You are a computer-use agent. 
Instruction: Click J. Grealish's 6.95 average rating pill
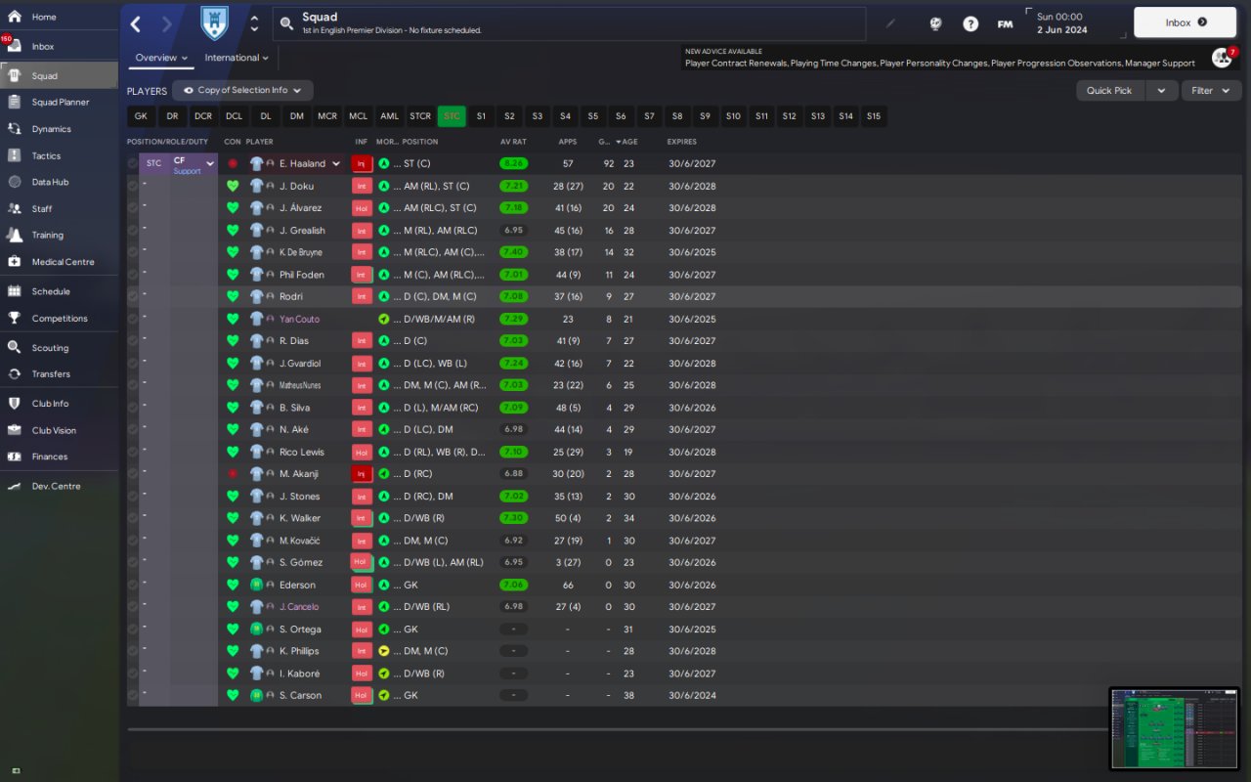point(514,231)
